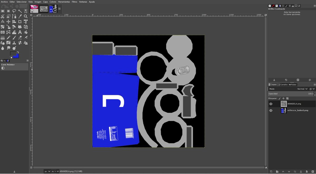
Task: Create a new layer group
Action: (x=277, y=172)
